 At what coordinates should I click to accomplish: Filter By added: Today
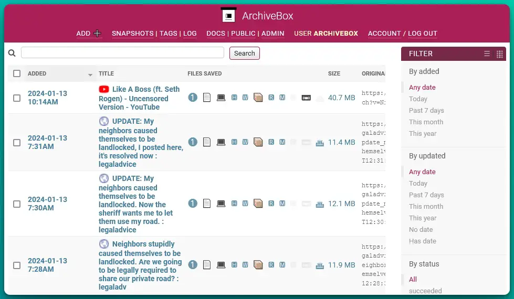[418, 99]
